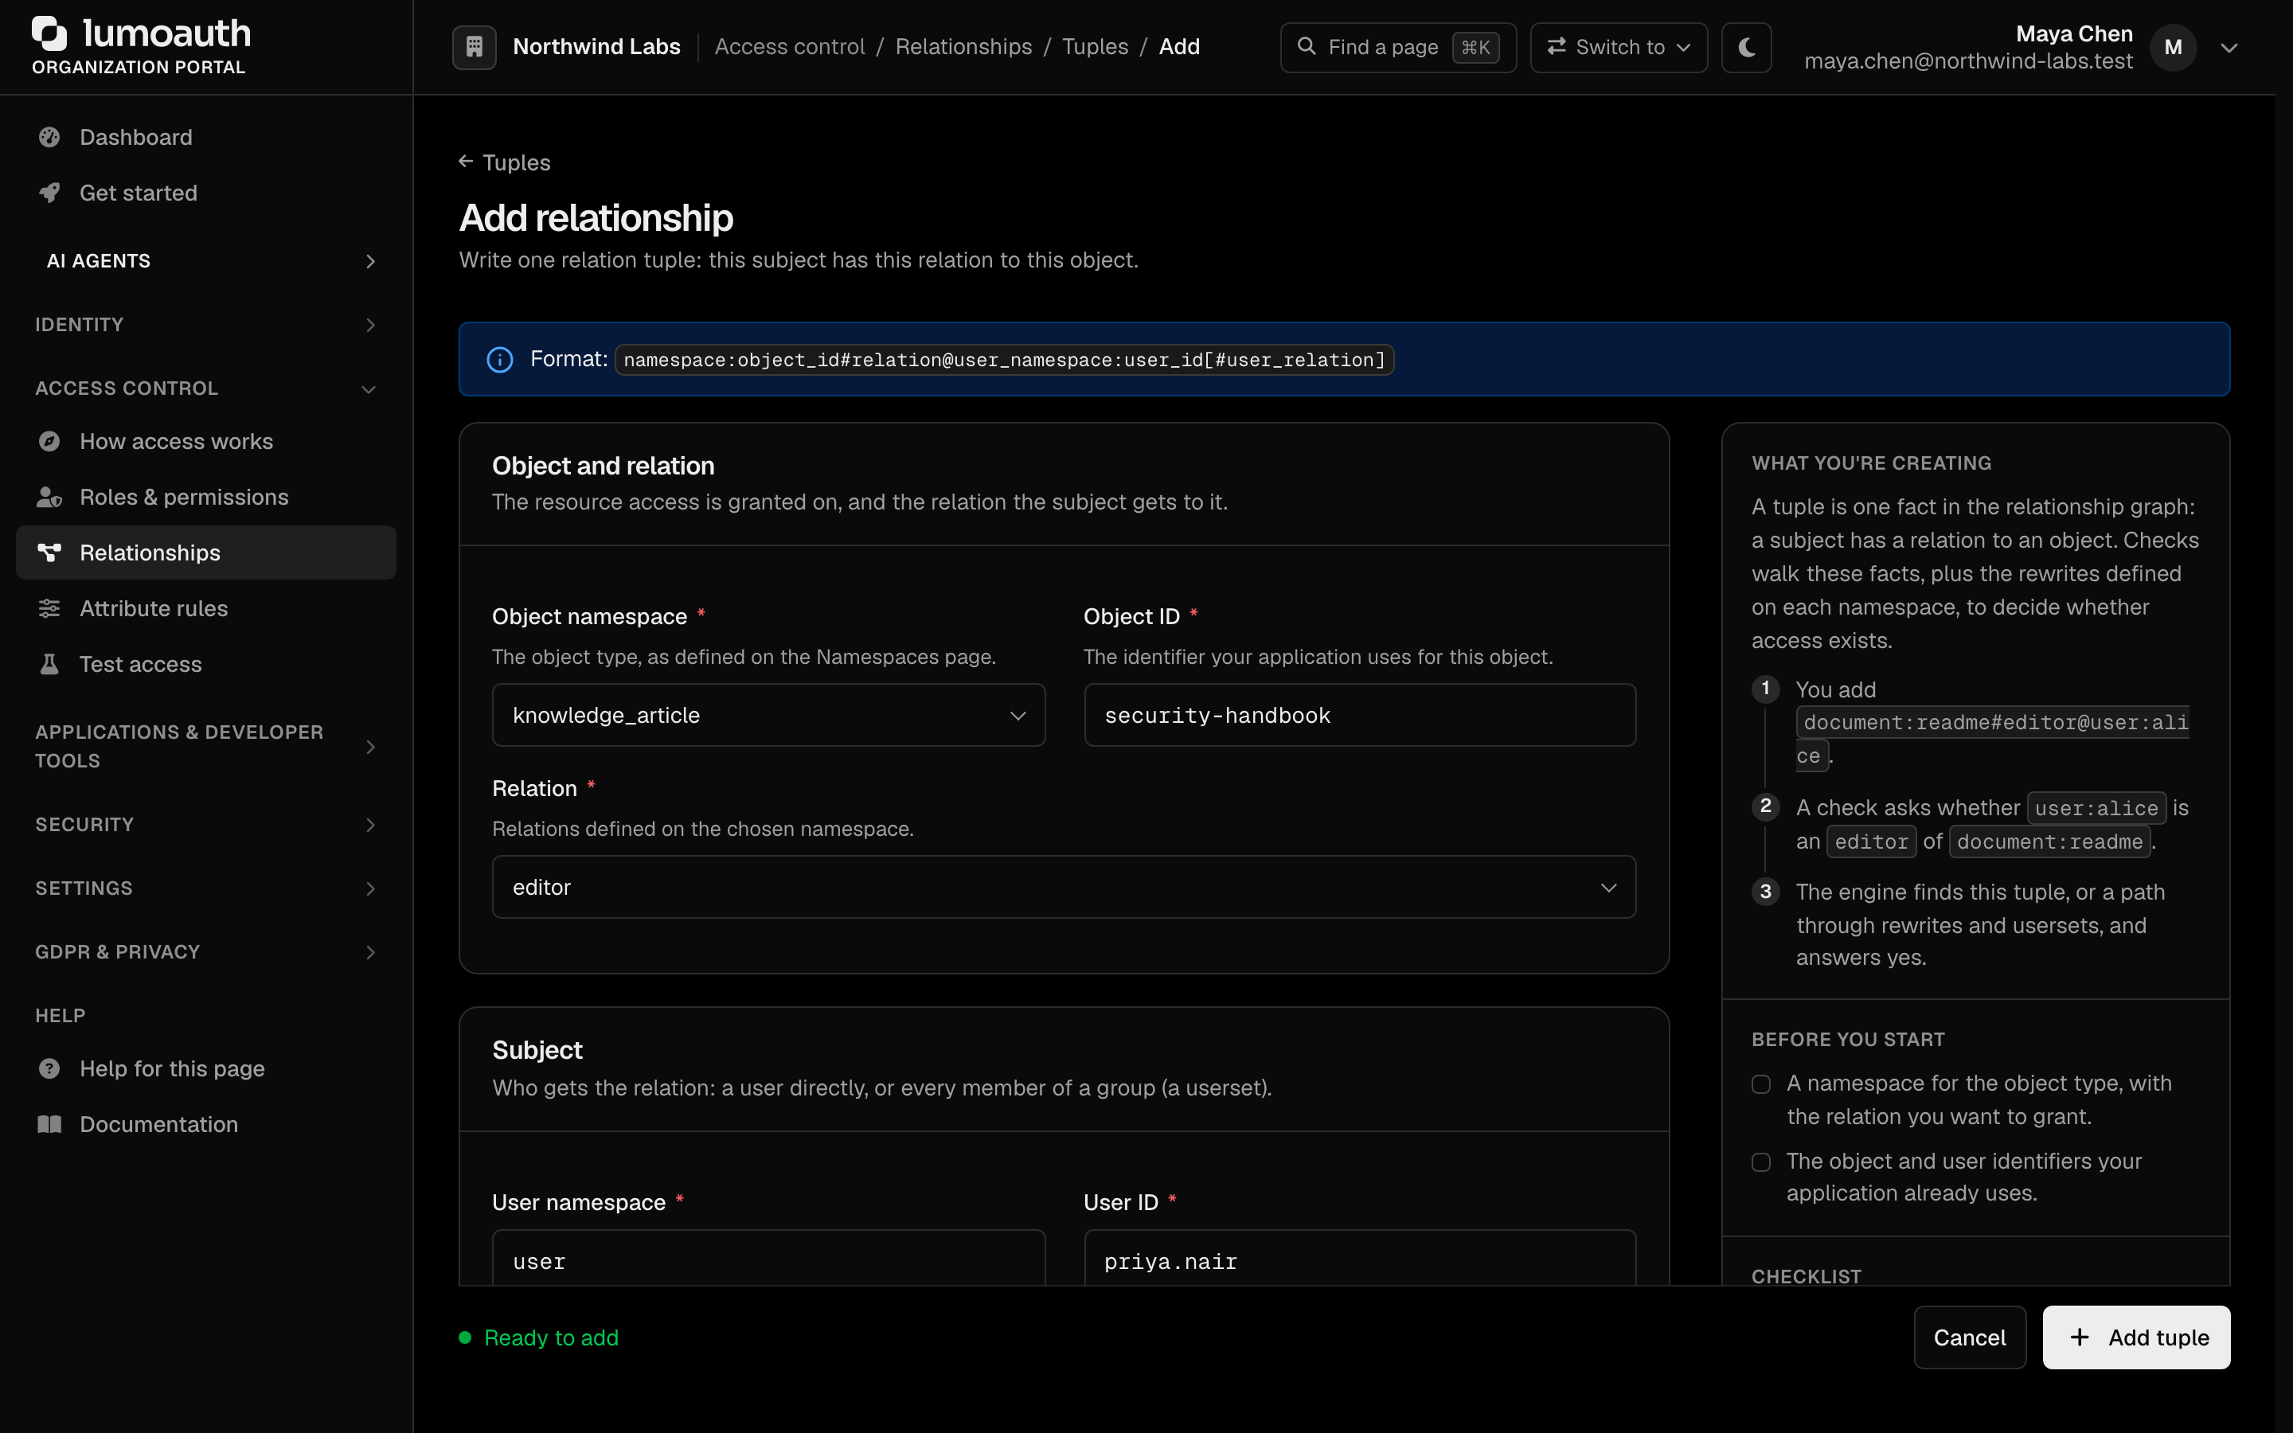Click the Northwind Labs organization name
Screen dimensions: 2293x1433
pyautogui.click(x=597, y=46)
